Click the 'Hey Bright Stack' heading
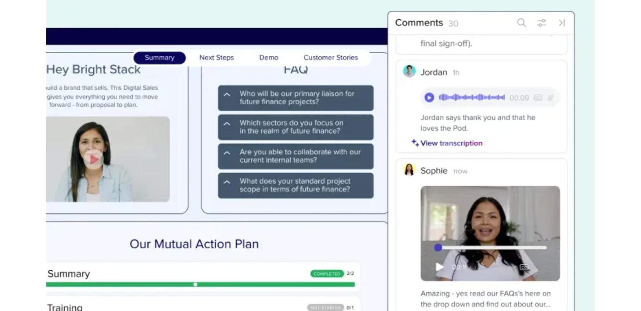Viewport: 641px width, 311px height. pos(93,69)
